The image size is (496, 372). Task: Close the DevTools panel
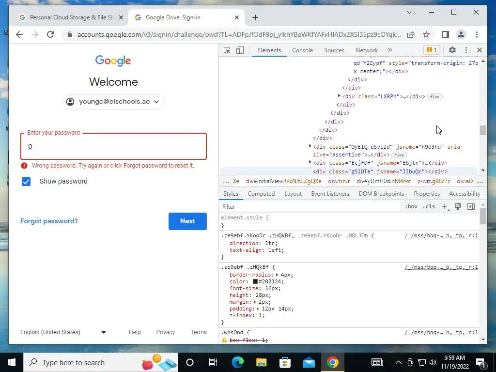tap(479, 50)
